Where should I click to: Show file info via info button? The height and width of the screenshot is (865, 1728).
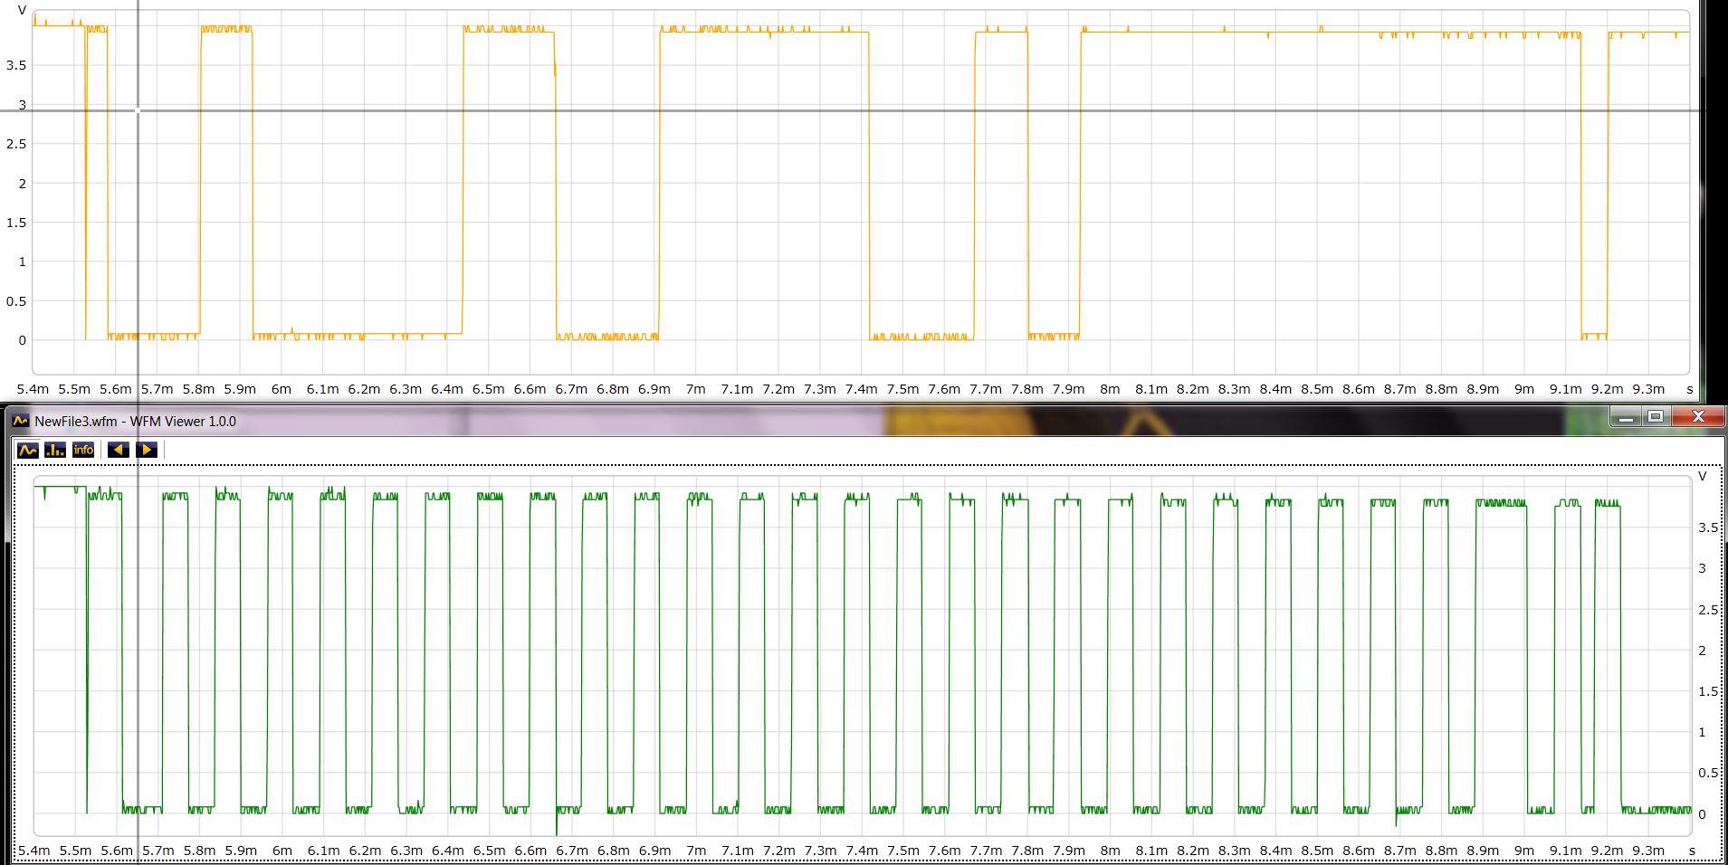tap(83, 450)
